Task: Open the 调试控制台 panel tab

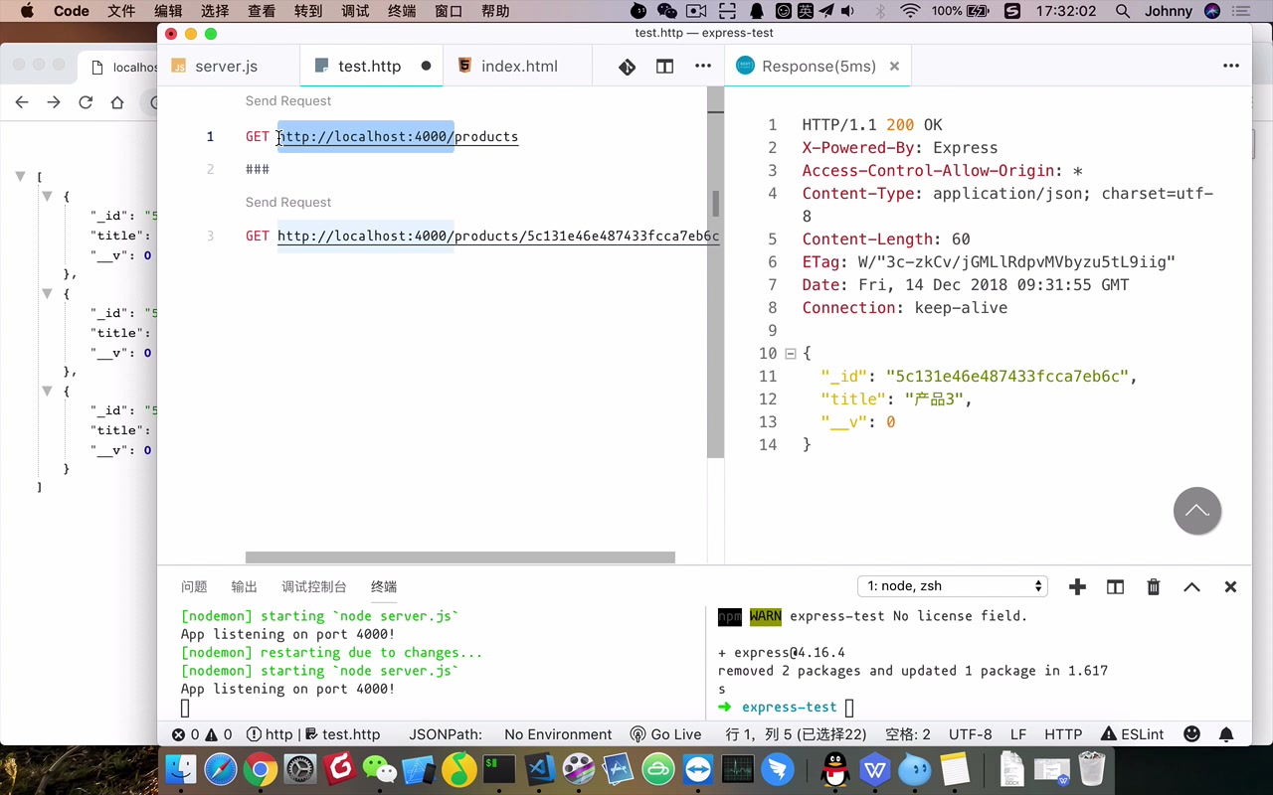Action: pyautogui.click(x=314, y=586)
